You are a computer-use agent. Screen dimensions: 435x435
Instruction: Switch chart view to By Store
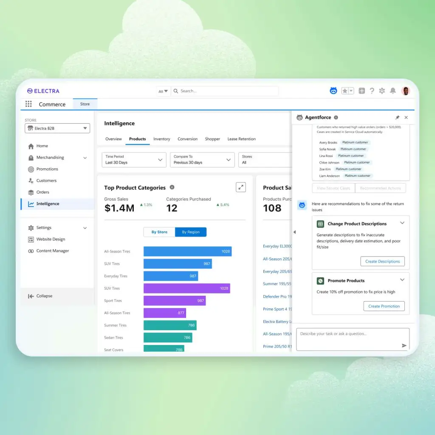tap(158, 232)
